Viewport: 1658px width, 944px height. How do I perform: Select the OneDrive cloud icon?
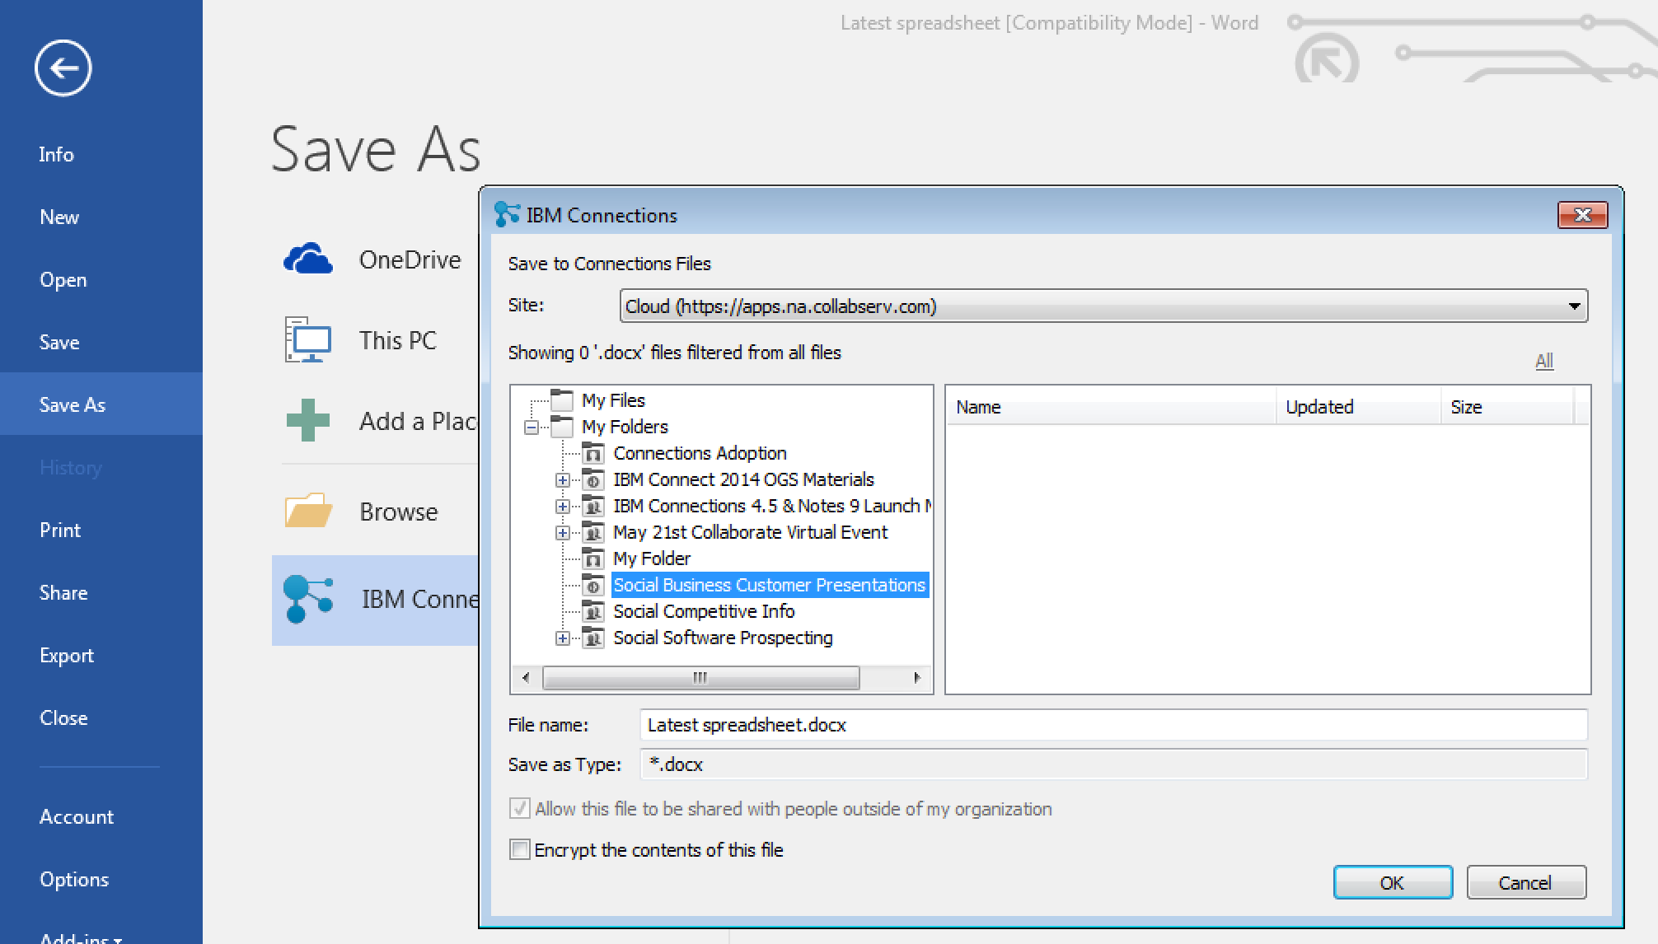click(x=307, y=259)
